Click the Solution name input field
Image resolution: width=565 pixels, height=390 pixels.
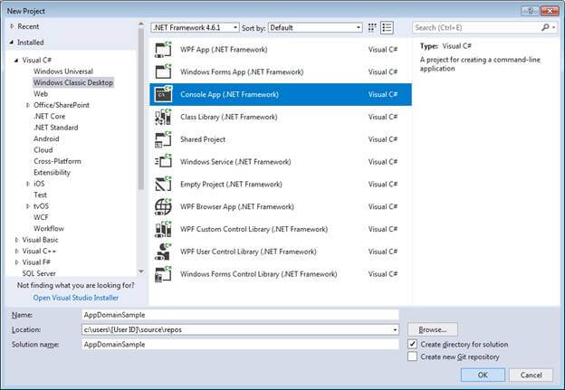pos(240,344)
